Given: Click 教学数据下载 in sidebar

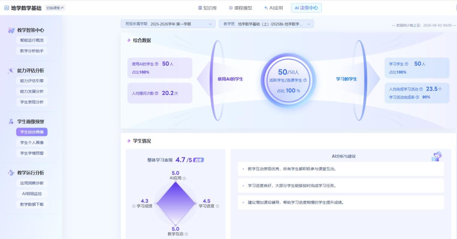Looking at the screenshot, I should click(32, 204).
